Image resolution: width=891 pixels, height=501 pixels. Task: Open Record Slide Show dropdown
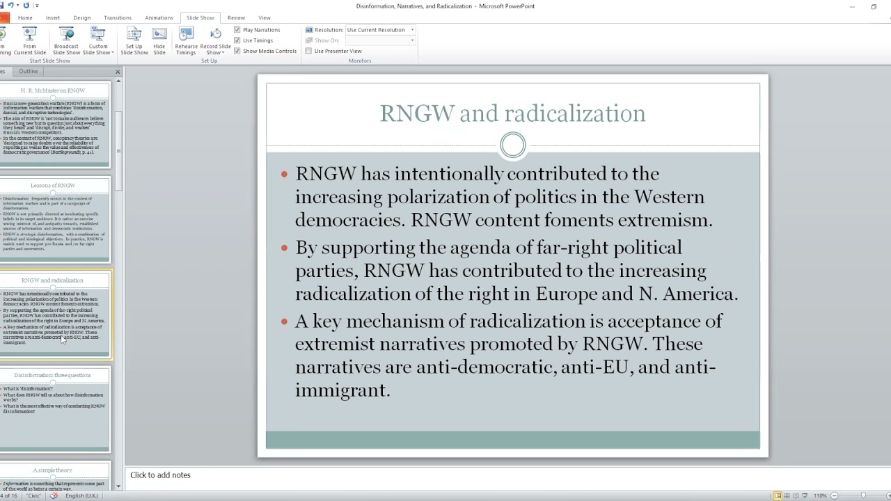[216, 41]
